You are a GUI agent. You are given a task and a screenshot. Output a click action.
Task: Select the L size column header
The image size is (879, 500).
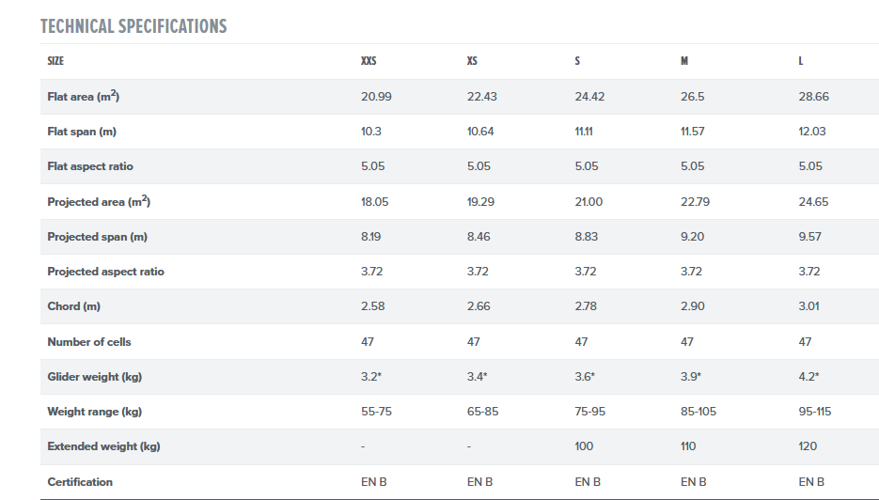tap(801, 61)
